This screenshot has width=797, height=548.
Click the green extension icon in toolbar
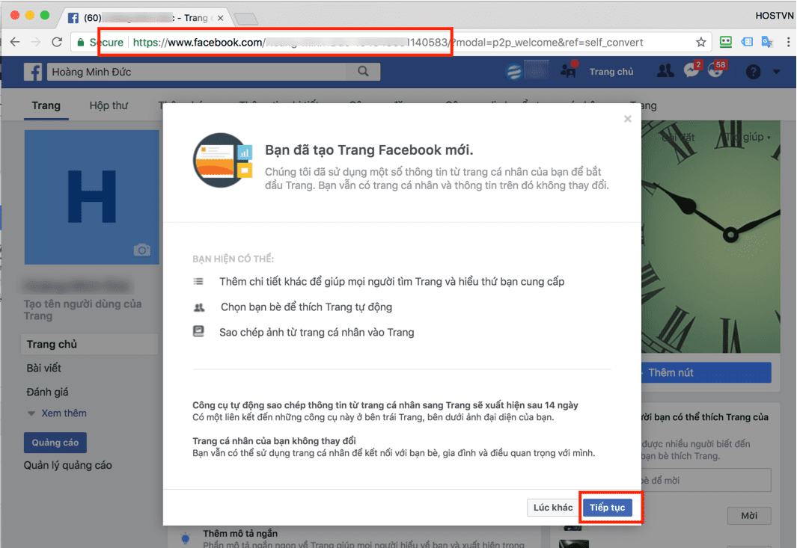click(x=726, y=42)
